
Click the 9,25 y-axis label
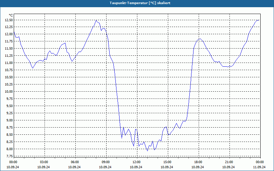pos(9,113)
